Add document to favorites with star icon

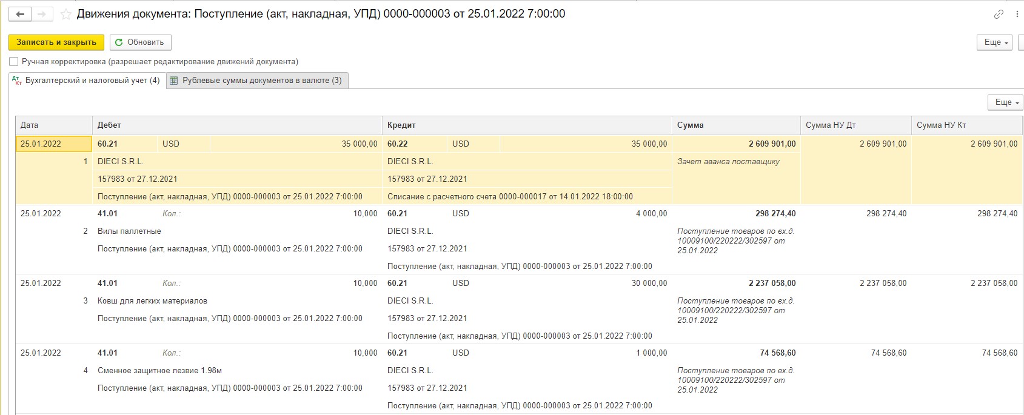pos(65,14)
